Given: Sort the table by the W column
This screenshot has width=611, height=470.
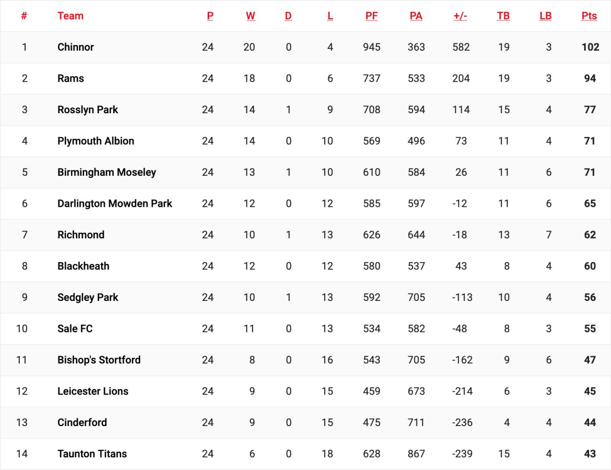Looking at the screenshot, I should pos(250,16).
